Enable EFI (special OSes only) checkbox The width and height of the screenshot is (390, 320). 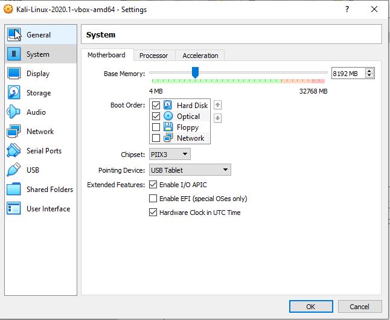coord(153,198)
